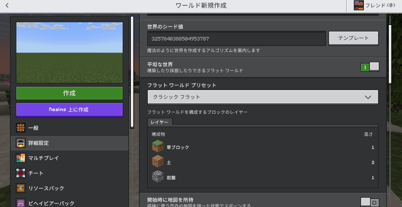402x207 pixels.
Task: Click the 一般 gear icon
Action: [x=21, y=128]
